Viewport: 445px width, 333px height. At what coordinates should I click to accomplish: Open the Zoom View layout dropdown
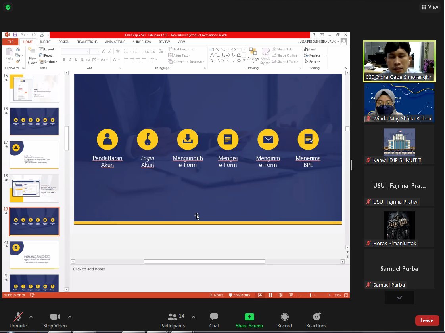(430, 7)
